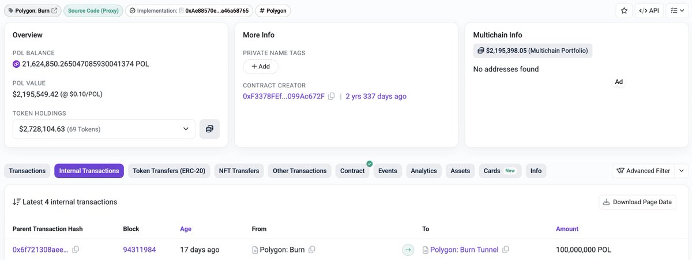Screen dimensions: 692x260
Task: Expand the chevron beside Advanced Filter
Action: 681,171
